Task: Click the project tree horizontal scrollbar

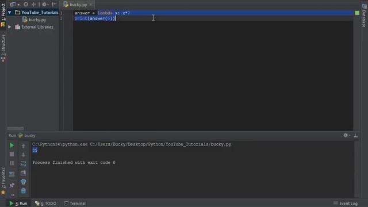Action: click(x=16, y=128)
